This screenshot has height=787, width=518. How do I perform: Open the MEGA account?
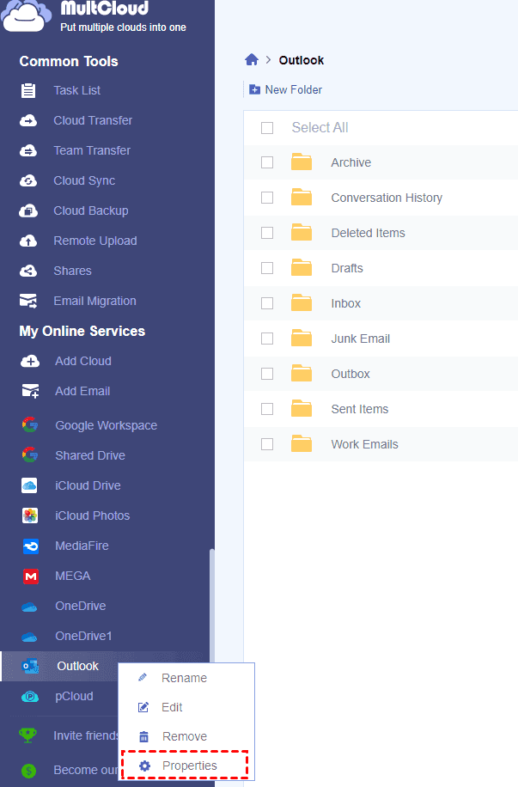[x=73, y=576]
